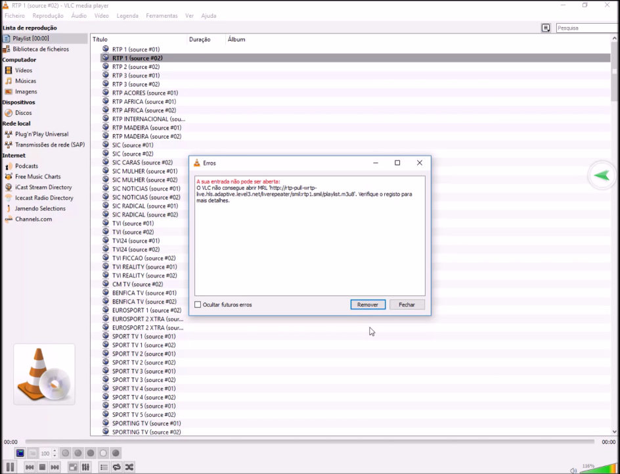Viewport: 620px width, 474px height.
Task: Click the Remover button in Erros dialog
Action: [368, 304]
